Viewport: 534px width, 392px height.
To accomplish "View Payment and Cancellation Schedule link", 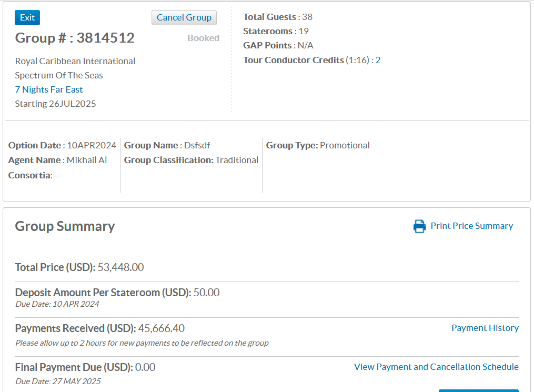I will click(436, 367).
